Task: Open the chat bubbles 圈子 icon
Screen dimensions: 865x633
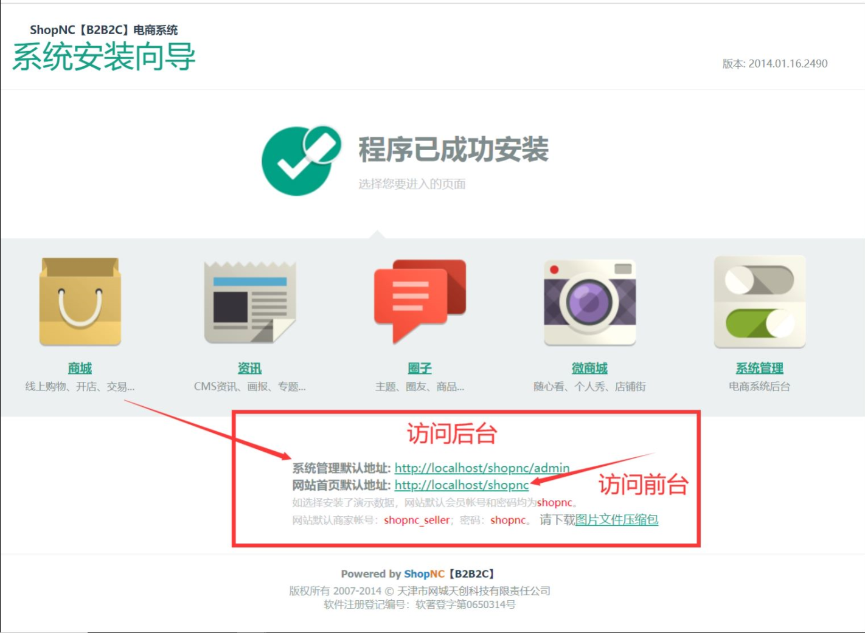Action: 420,302
